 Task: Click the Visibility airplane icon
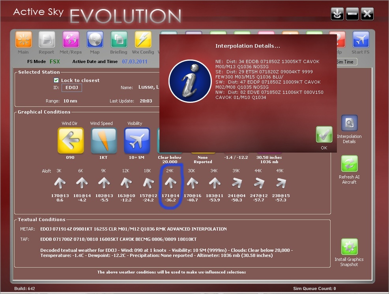point(137,140)
